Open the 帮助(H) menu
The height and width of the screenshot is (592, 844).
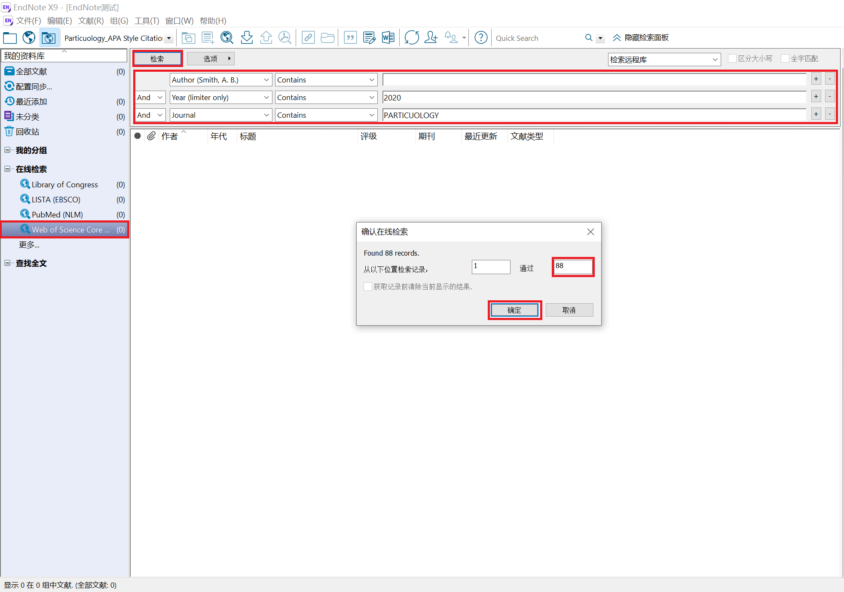[x=213, y=21]
